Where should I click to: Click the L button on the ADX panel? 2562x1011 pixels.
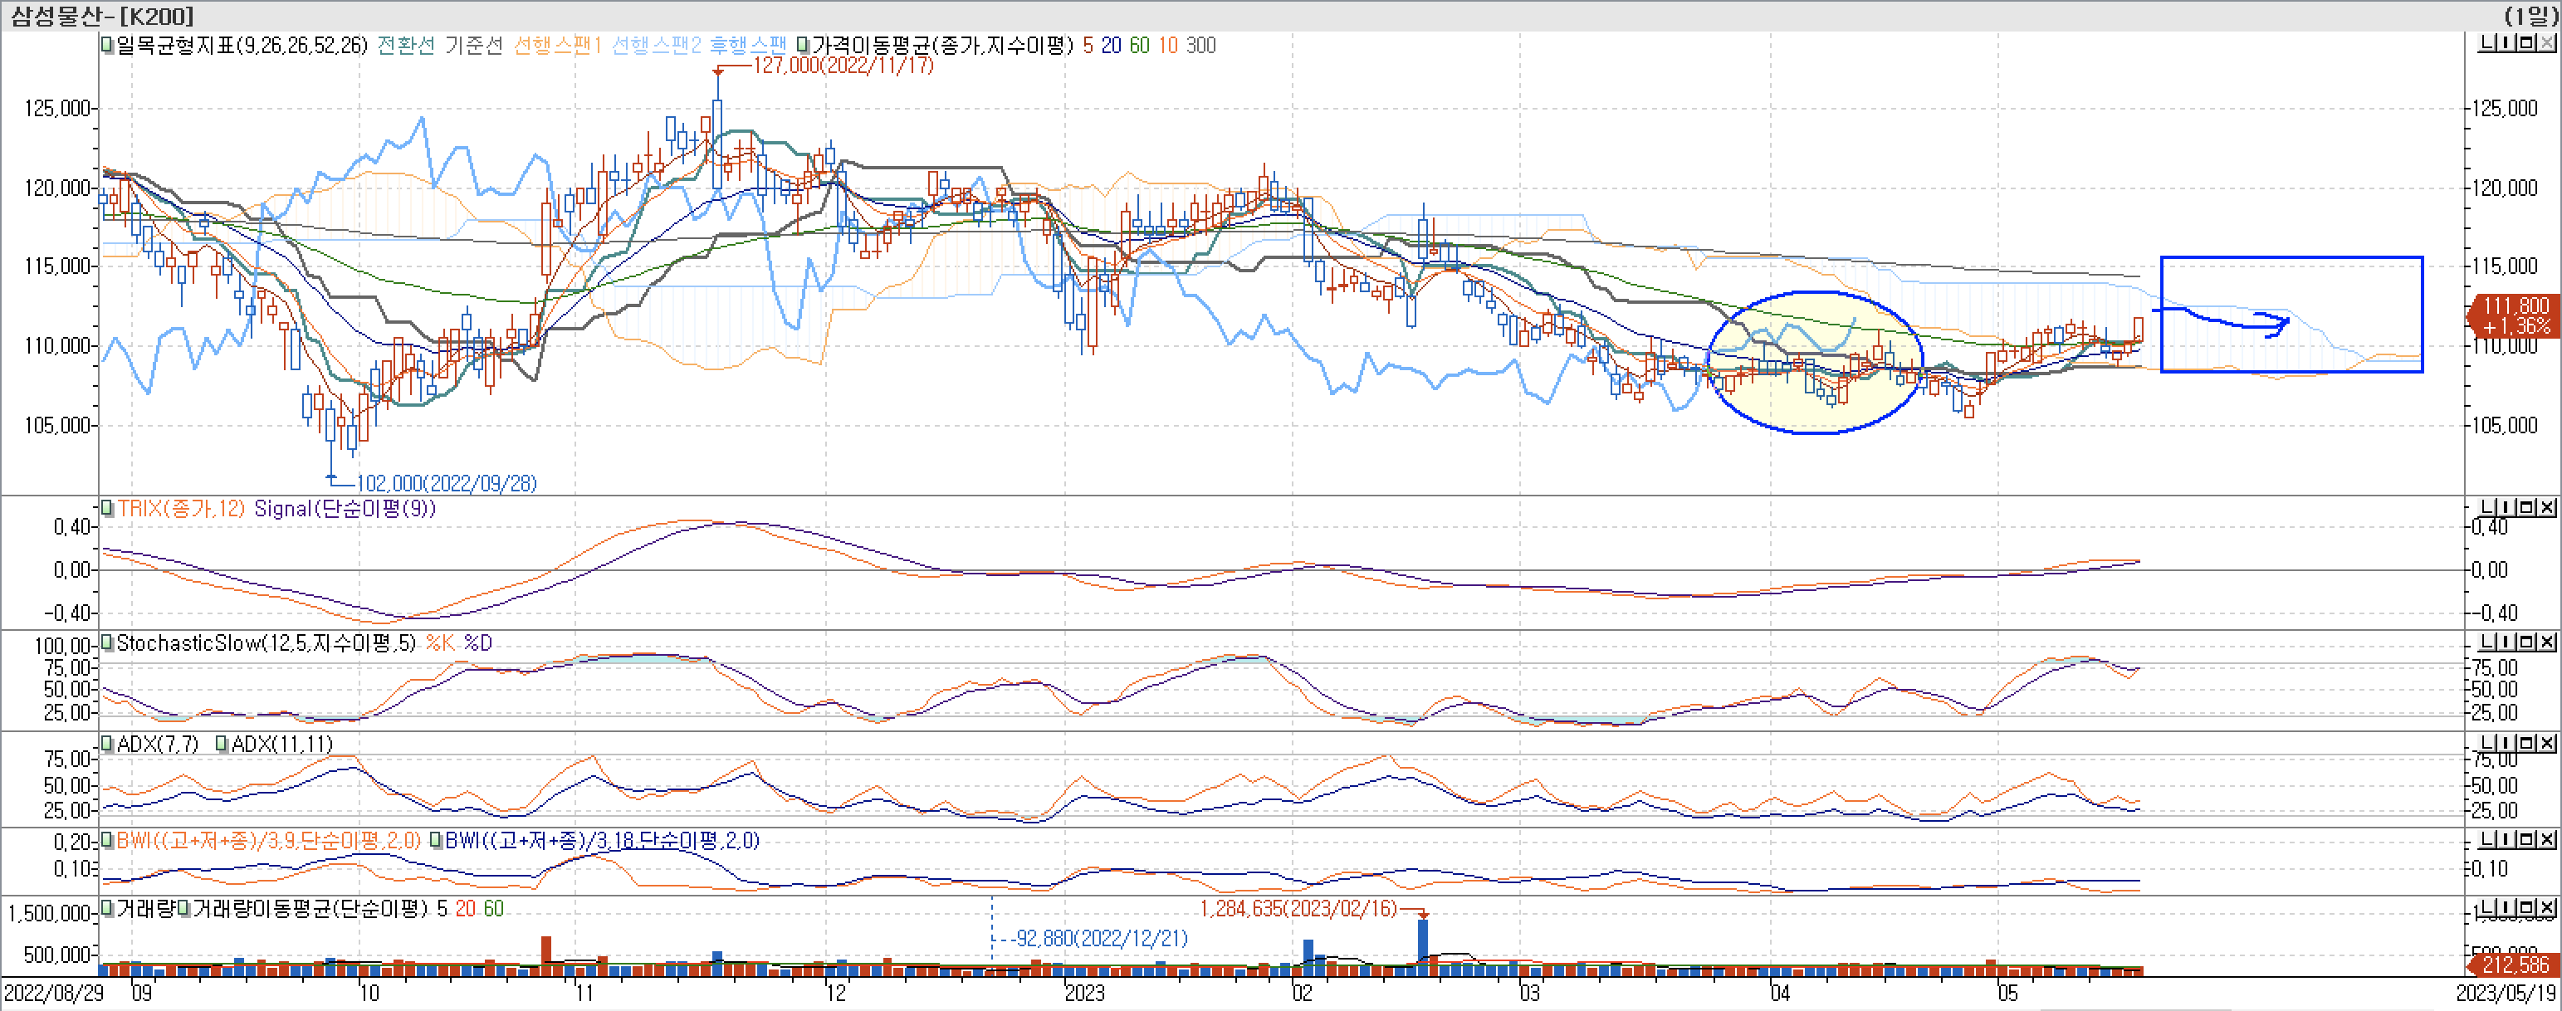[x=2486, y=743]
